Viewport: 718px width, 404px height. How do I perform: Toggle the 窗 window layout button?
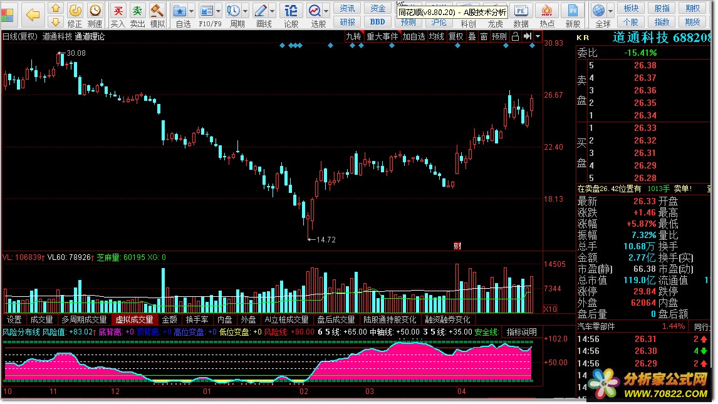484,36
